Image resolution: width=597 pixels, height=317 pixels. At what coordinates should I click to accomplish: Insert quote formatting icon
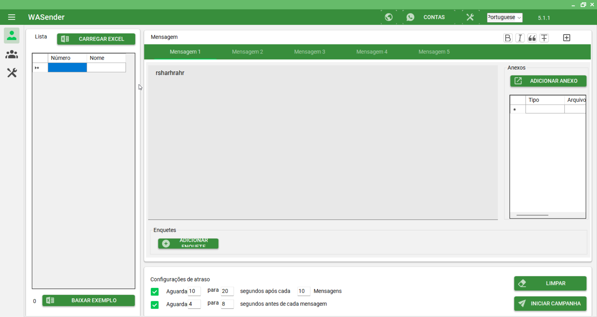coord(532,38)
